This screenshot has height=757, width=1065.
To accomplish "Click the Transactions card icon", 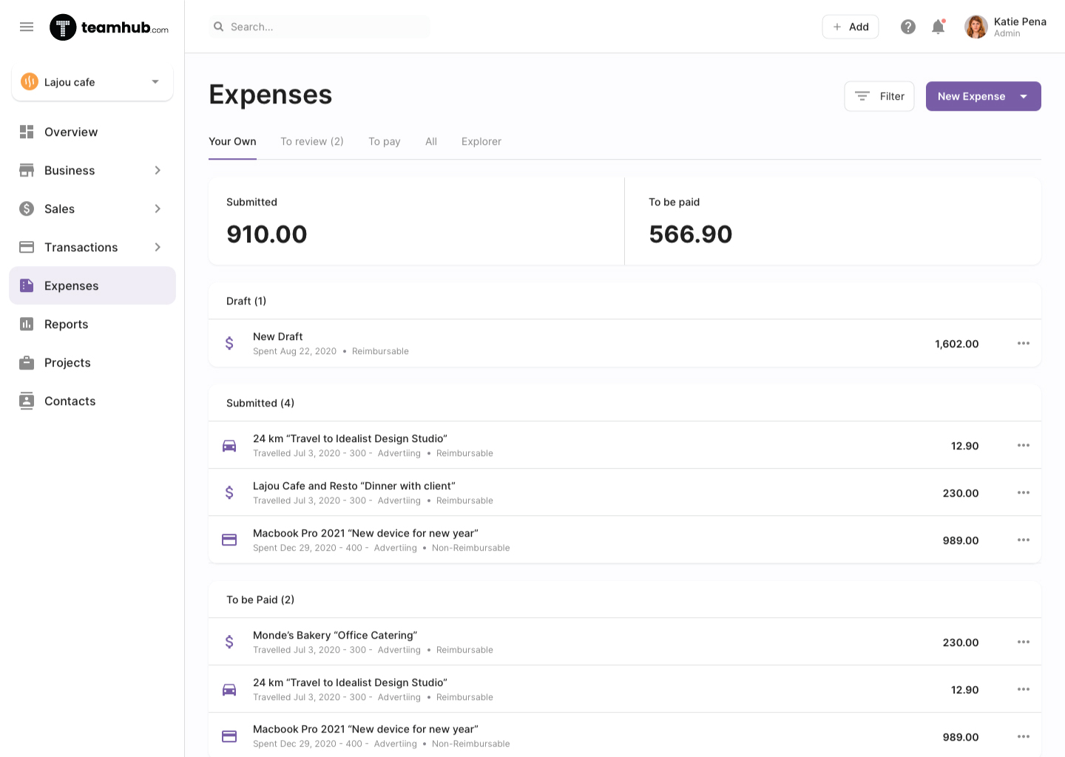I will [x=27, y=247].
